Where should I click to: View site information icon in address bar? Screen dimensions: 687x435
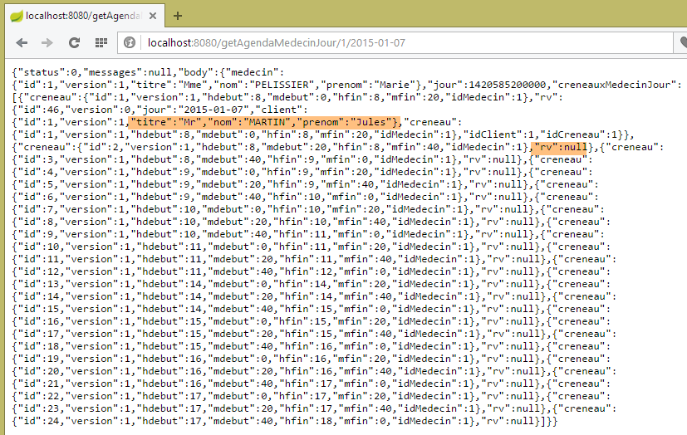click(130, 42)
